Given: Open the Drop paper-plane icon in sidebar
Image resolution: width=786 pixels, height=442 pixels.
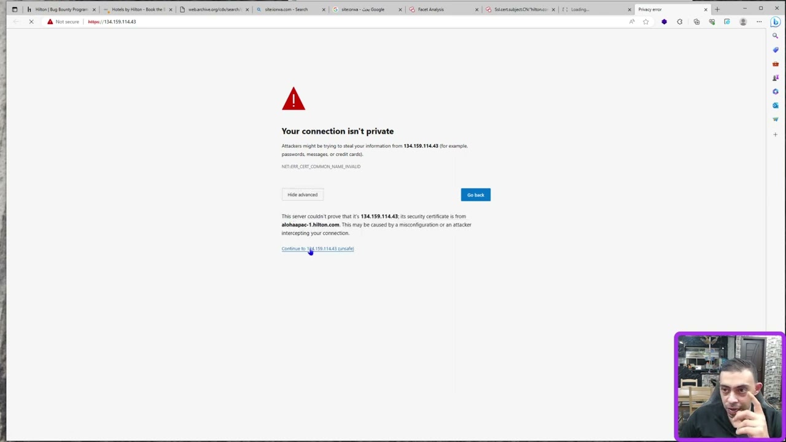Looking at the screenshot, I should [776, 120].
